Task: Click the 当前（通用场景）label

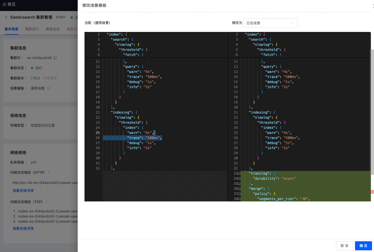Action: (x=97, y=23)
